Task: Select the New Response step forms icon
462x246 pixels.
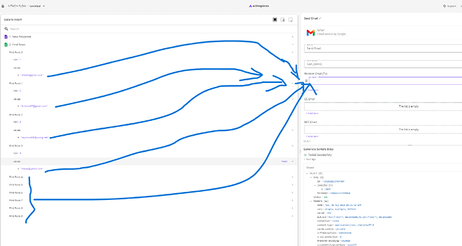Action: pos(6,37)
